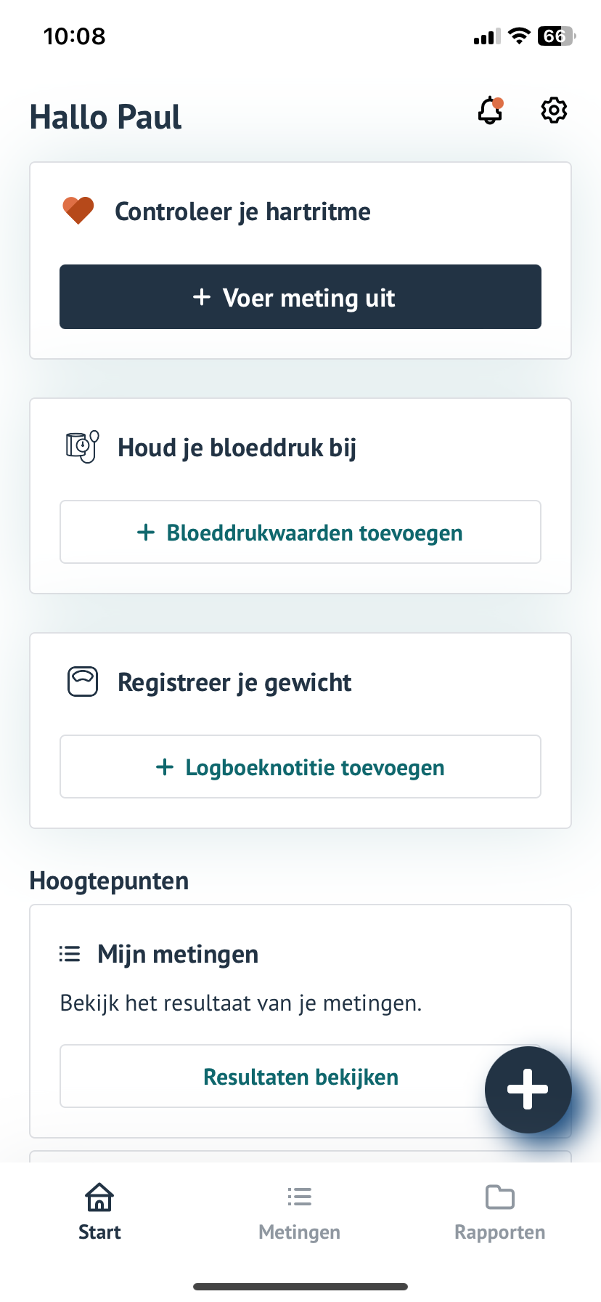601x1302 pixels.
Task: Tap the orange heart icon
Action: pyautogui.click(x=78, y=211)
